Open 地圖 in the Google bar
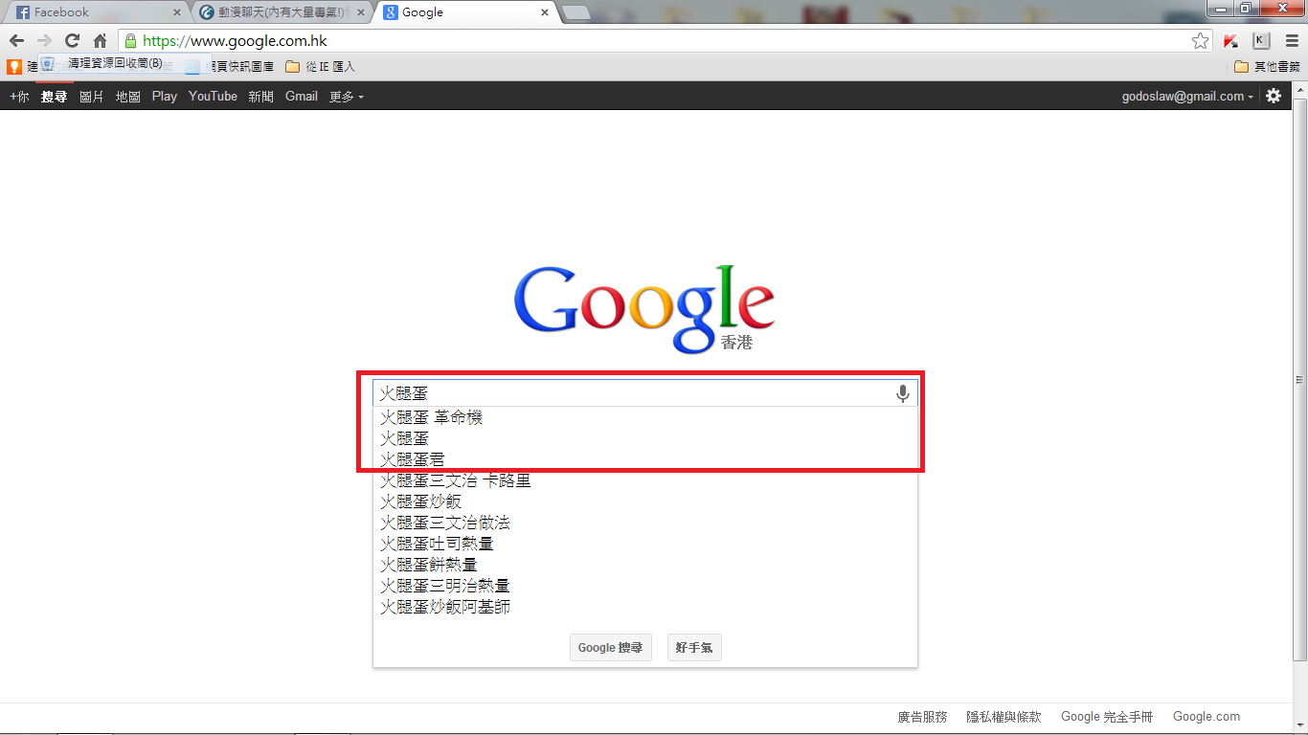This screenshot has height=735, width=1308. coord(128,96)
